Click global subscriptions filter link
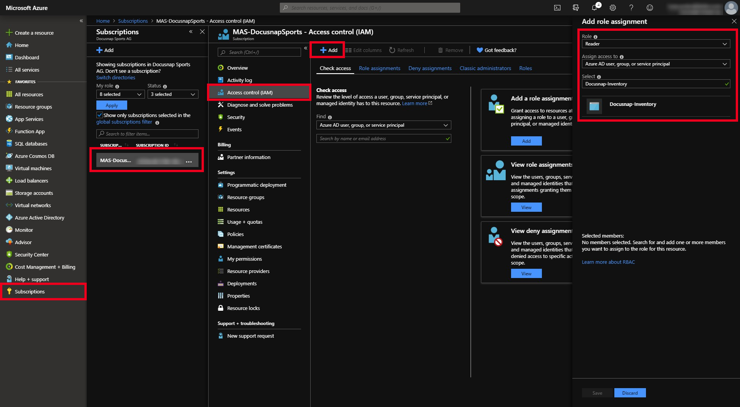Viewport: 740px width, 407px height. tap(124, 122)
